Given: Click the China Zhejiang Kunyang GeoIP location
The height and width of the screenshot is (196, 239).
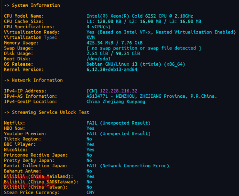Looking at the screenshot, I should 116,102.
